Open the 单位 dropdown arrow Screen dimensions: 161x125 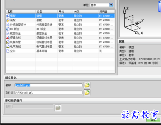[111, 5]
